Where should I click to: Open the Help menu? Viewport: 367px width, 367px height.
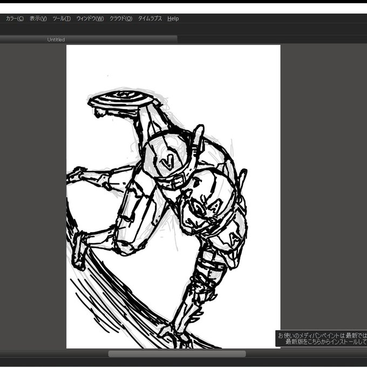[x=173, y=18]
